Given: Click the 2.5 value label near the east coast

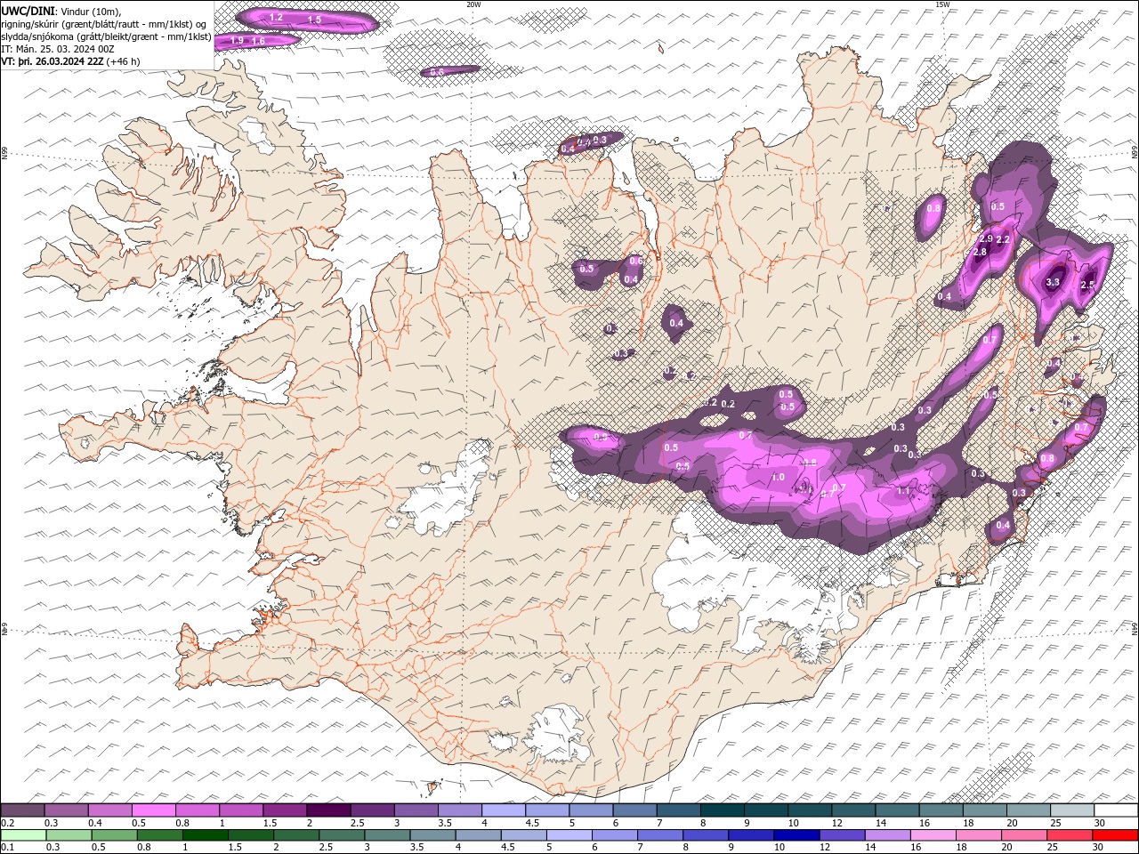Looking at the screenshot, I should pyautogui.click(x=1087, y=286).
